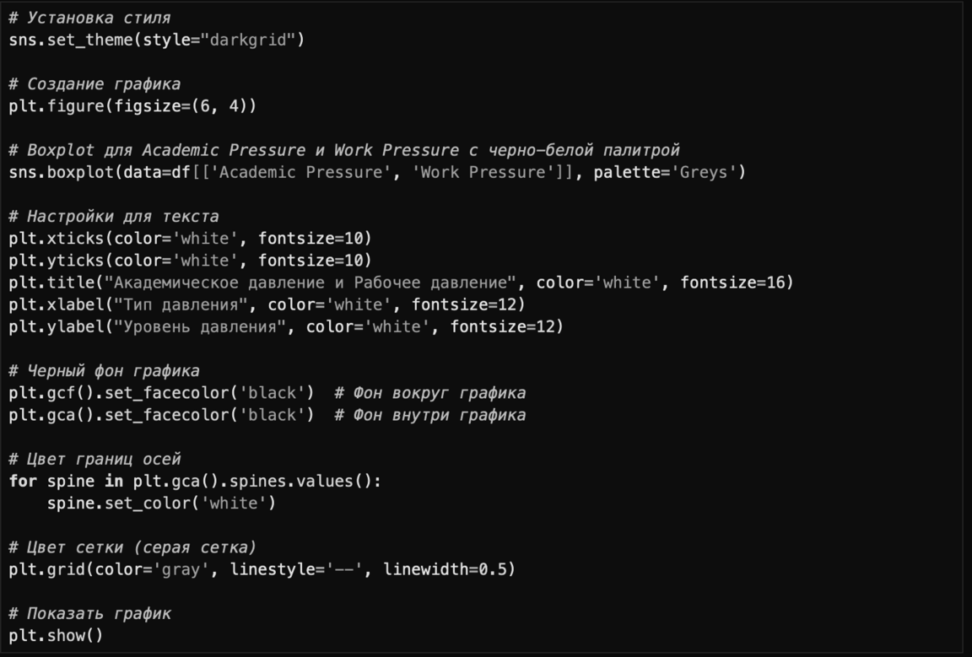The height and width of the screenshot is (657, 972).
Task: Click the plt.yticks line
Action: tap(190, 261)
